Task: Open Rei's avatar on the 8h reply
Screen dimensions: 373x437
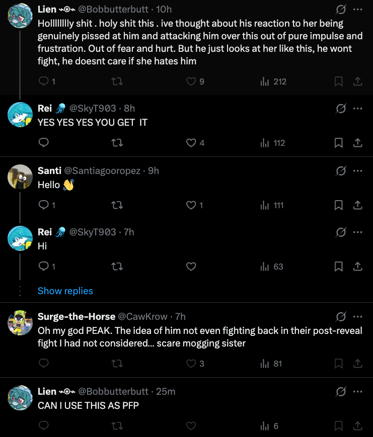Action: 20,115
